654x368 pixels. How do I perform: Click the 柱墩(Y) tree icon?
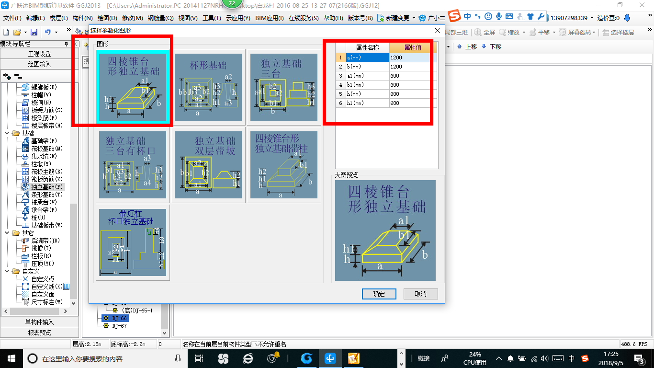26,164
